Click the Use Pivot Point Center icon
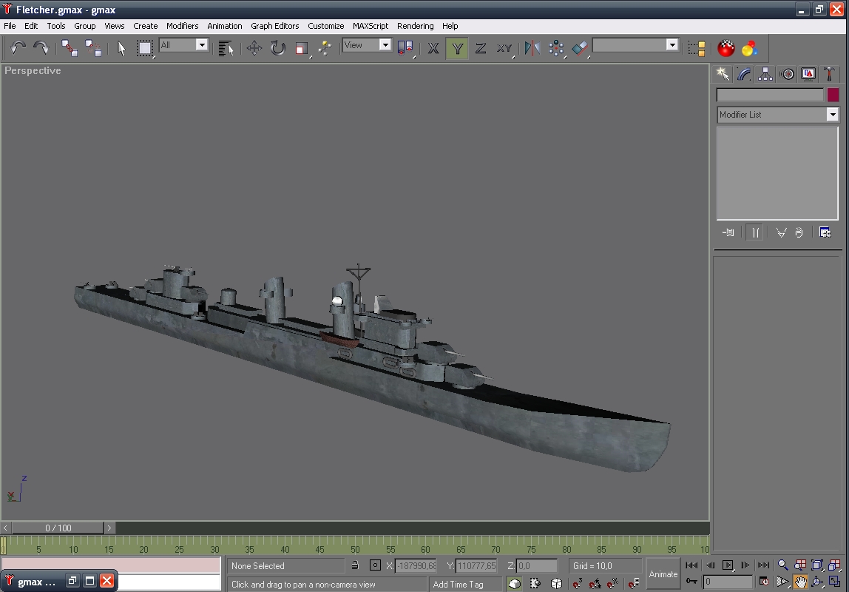This screenshot has height=592, width=849. pos(405,48)
